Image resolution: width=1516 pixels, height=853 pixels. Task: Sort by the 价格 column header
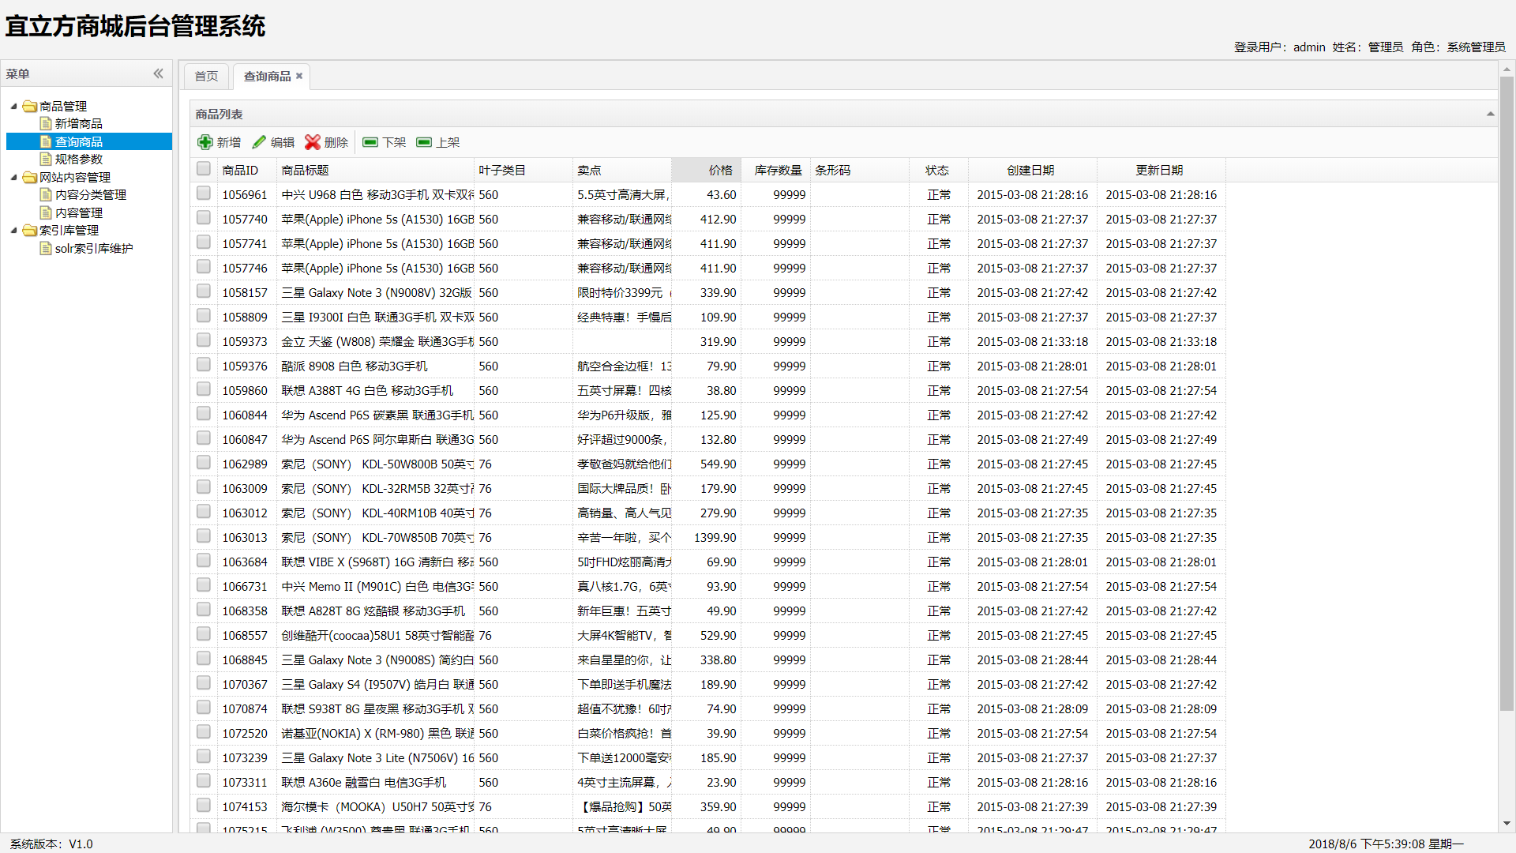coord(720,170)
